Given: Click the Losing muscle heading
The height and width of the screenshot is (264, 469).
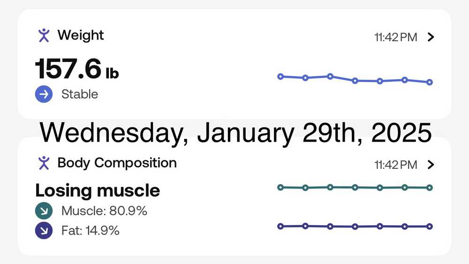Looking at the screenshot, I should click(x=98, y=190).
